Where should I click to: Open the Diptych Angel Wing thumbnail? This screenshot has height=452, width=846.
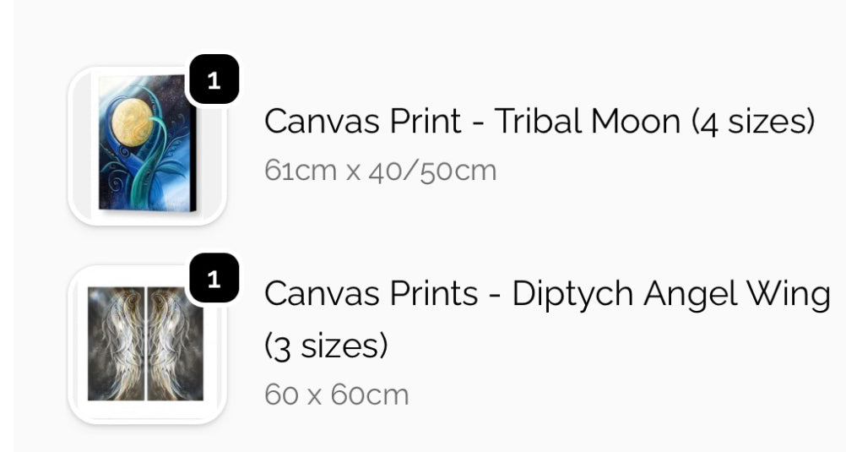coord(147,343)
